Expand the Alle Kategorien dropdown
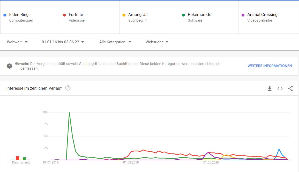 pyautogui.click(x=115, y=42)
